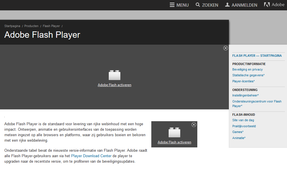Follow the Player Download Center link
This screenshot has width=287, height=169.
click(x=91, y=156)
